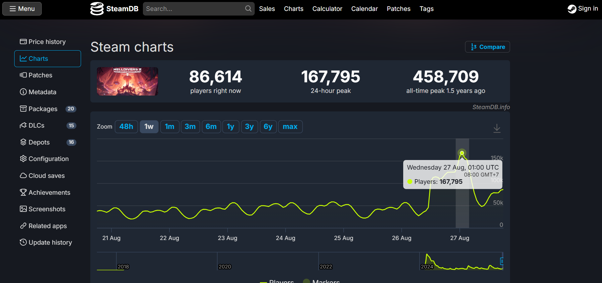Open the Charts top navigation link
The width and height of the screenshot is (602, 283).
point(293,9)
